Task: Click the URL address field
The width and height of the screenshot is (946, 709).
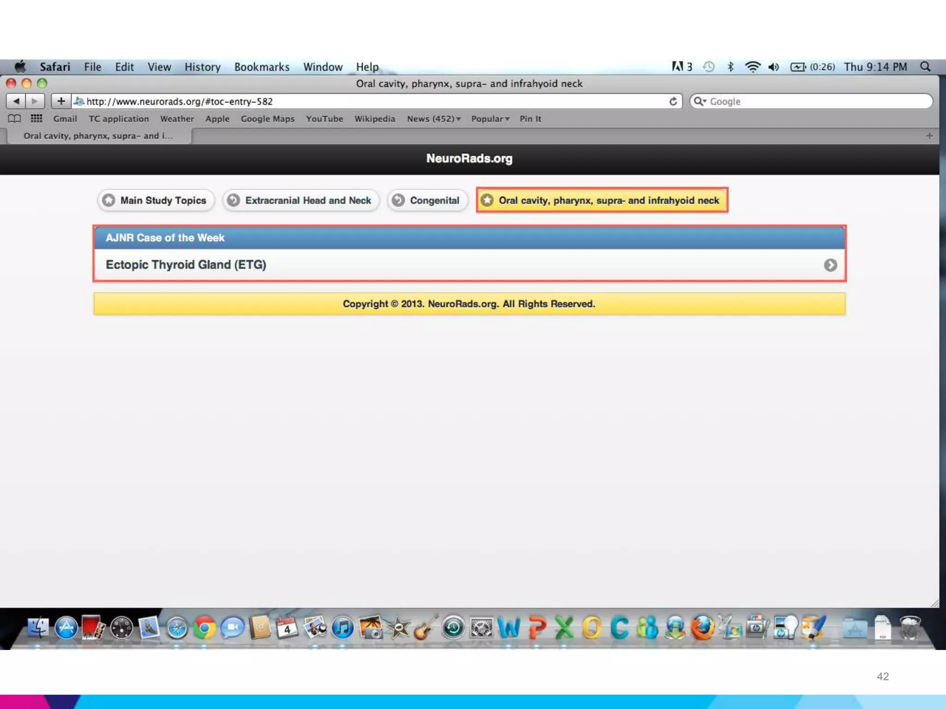Action: (x=370, y=102)
